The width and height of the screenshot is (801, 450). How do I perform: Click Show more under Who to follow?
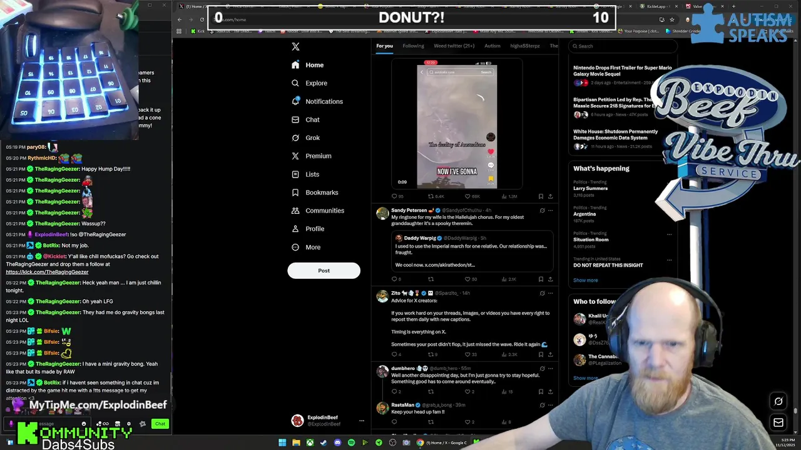coord(585,378)
